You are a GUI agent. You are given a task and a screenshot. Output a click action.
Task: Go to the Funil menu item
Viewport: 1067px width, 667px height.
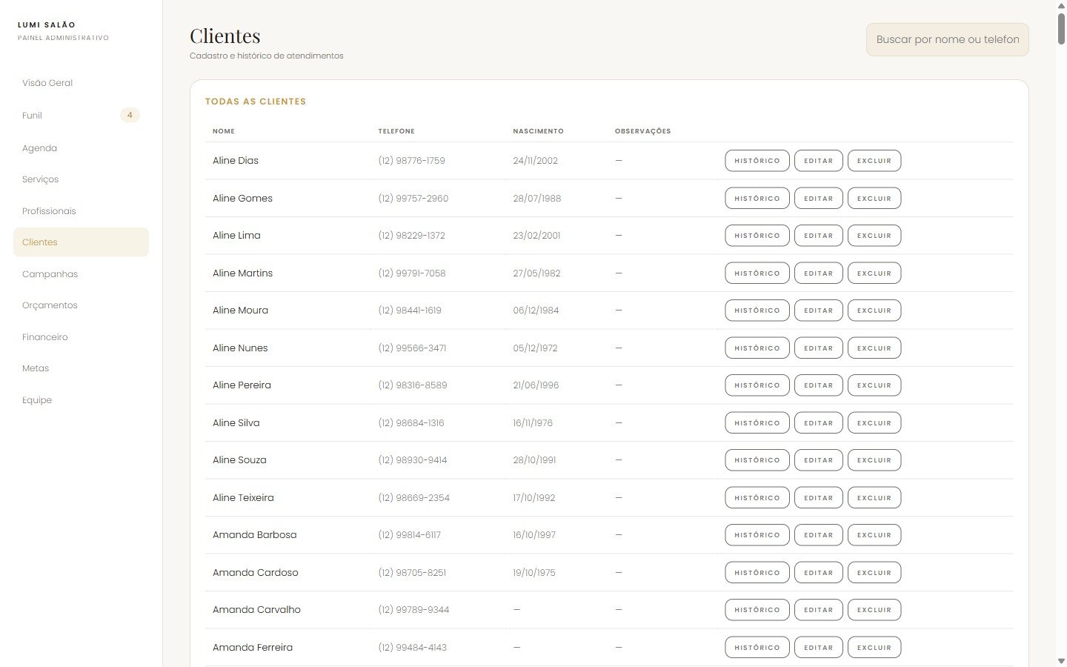click(81, 116)
